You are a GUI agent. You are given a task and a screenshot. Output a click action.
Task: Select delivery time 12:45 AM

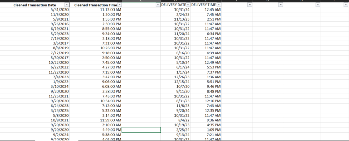[x=206, y=9]
